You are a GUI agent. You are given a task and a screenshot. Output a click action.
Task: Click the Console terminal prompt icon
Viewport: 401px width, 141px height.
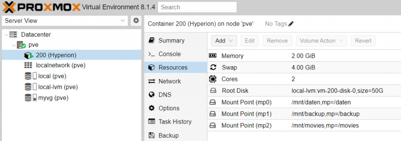coord(152,54)
